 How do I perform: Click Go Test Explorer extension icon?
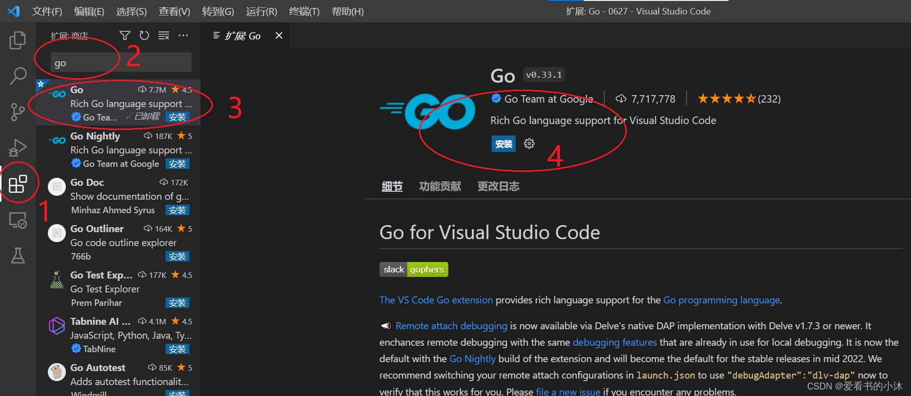(57, 279)
